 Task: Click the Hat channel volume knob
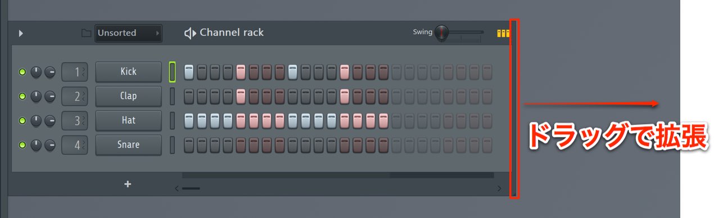(x=50, y=120)
